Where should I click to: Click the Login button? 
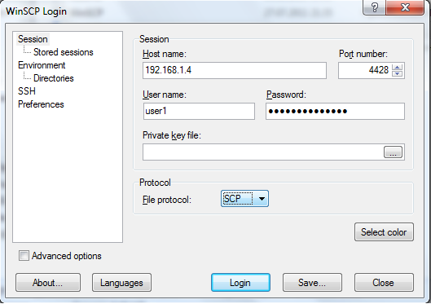240,282
